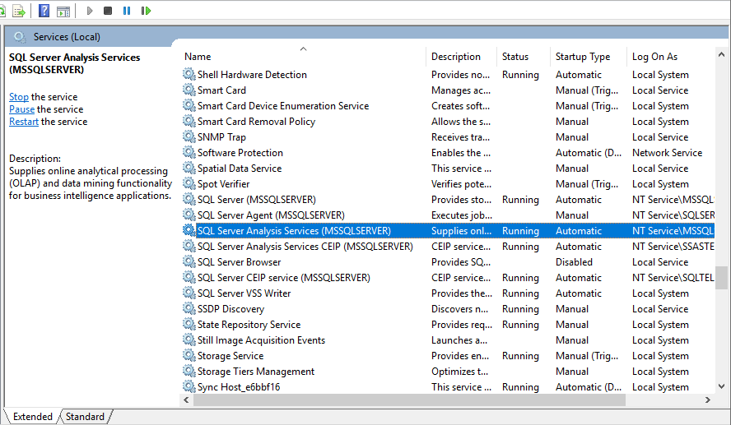This screenshot has width=731, height=425.
Task: Click gear icon of selected SQL Server Analysis Services
Action: click(189, 230)
